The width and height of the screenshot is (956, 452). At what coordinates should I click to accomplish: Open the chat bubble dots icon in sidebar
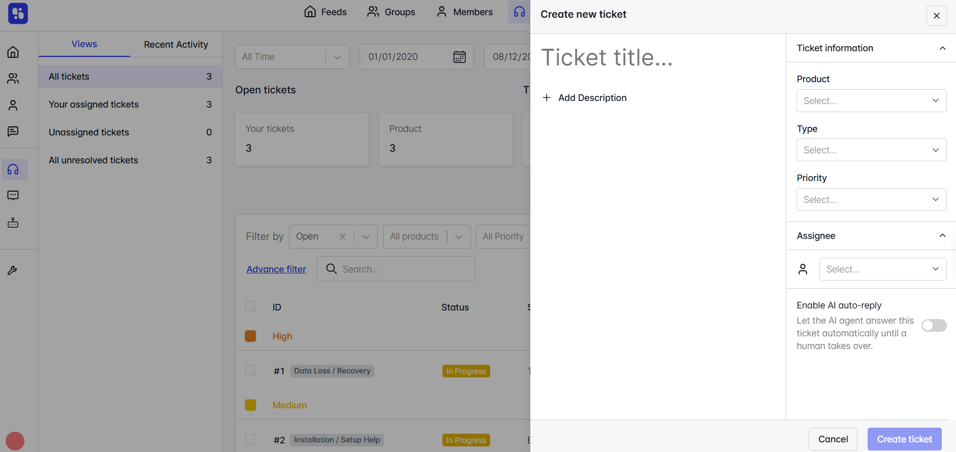tap(13, 196)
